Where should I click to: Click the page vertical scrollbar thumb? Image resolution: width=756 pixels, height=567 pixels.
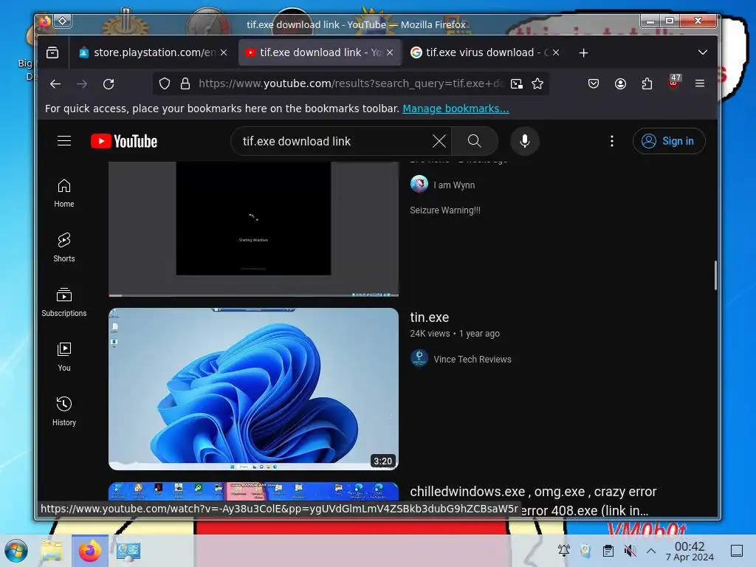point(715,275)
